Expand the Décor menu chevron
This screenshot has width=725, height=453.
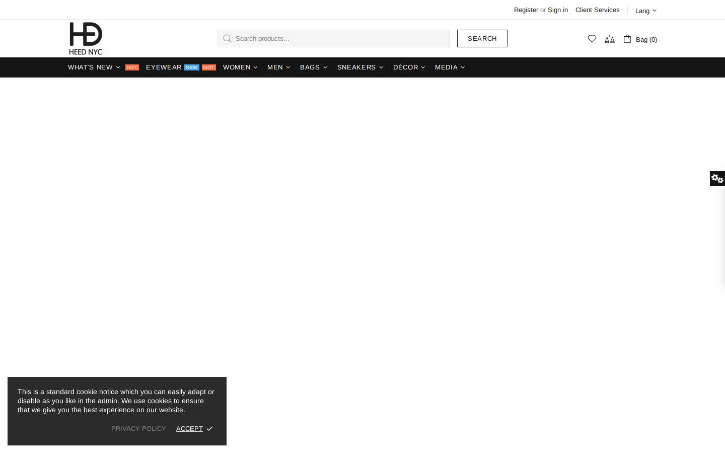pos(423,67)
